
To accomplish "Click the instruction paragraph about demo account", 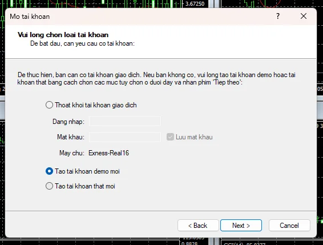I will 156,78.
